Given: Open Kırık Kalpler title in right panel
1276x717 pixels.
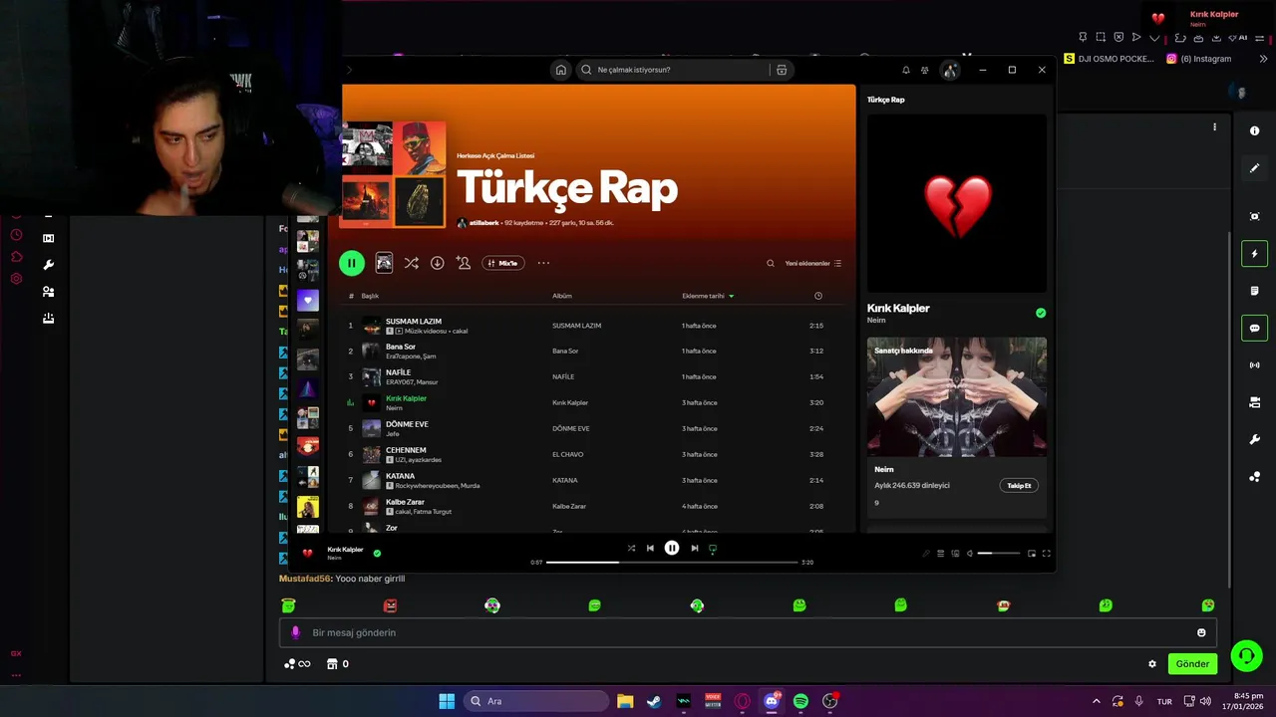Looking at the screenshot, I should coord(898,309).
